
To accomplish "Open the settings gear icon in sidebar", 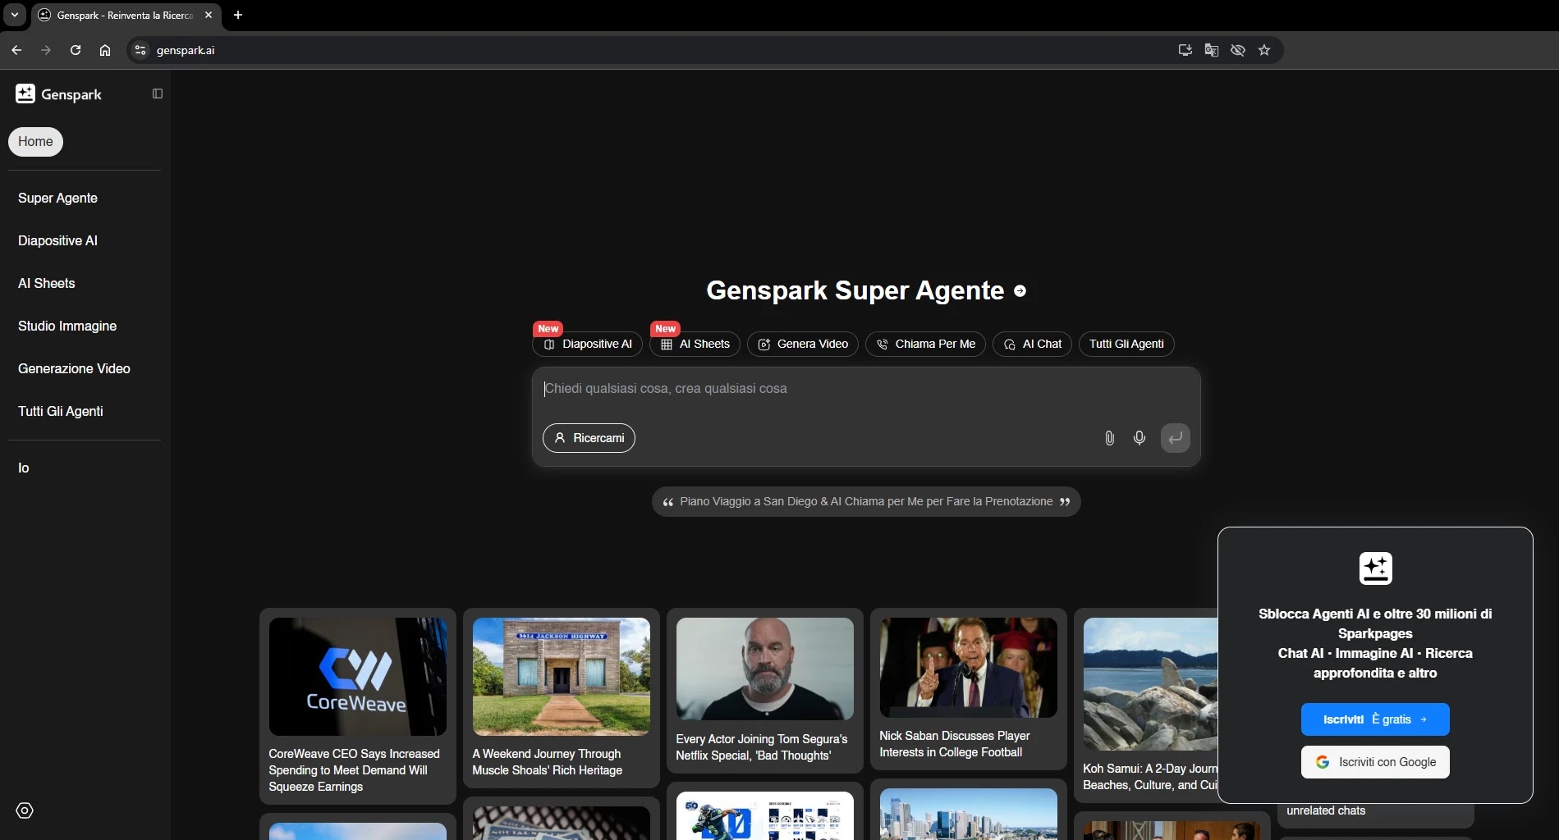I will click(25, 810).
